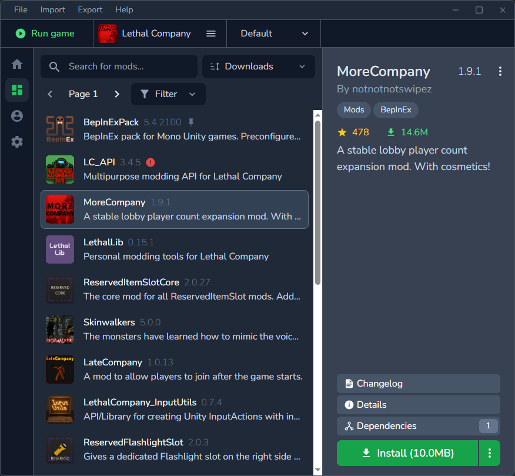Screen dimensions: 515x476
Task: Click Install (10.0MB) button
Action: coord(407,453)
